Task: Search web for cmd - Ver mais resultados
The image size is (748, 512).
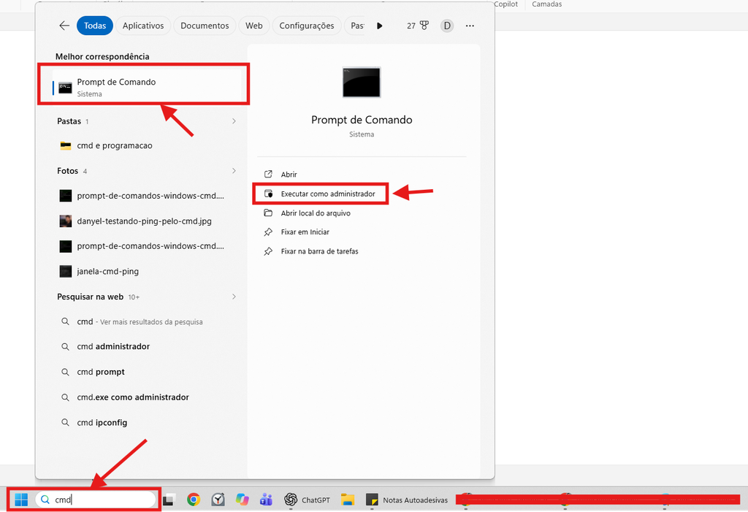Action: [x=148, y=321]
